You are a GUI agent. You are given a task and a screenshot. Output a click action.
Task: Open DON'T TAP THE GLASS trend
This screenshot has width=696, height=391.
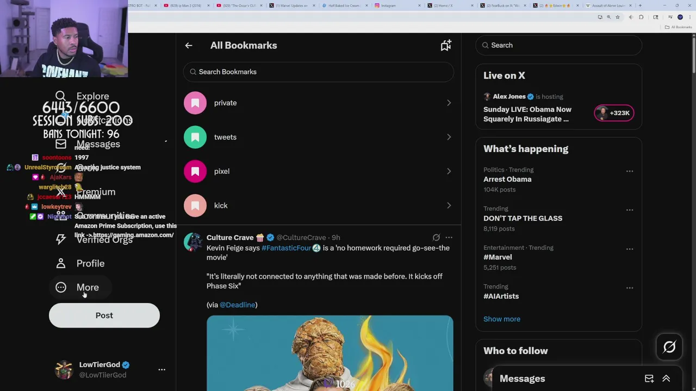(523, 218)
